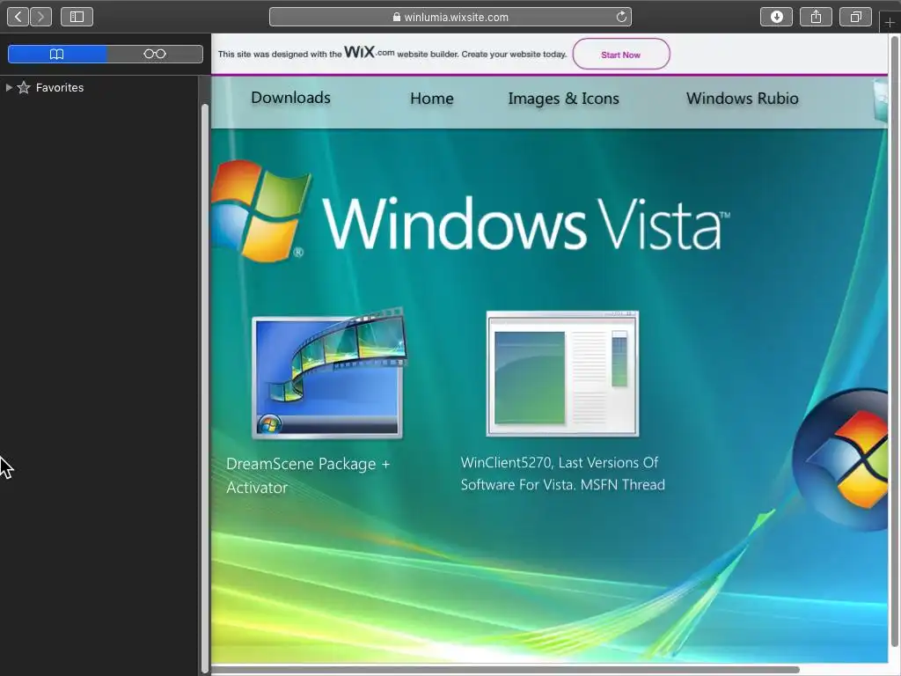Image resolution: width=901 pixels, height=676 pixels.
Task: Open the WinClient5270 window thumbnail
Action: click(x=562, y=373)
